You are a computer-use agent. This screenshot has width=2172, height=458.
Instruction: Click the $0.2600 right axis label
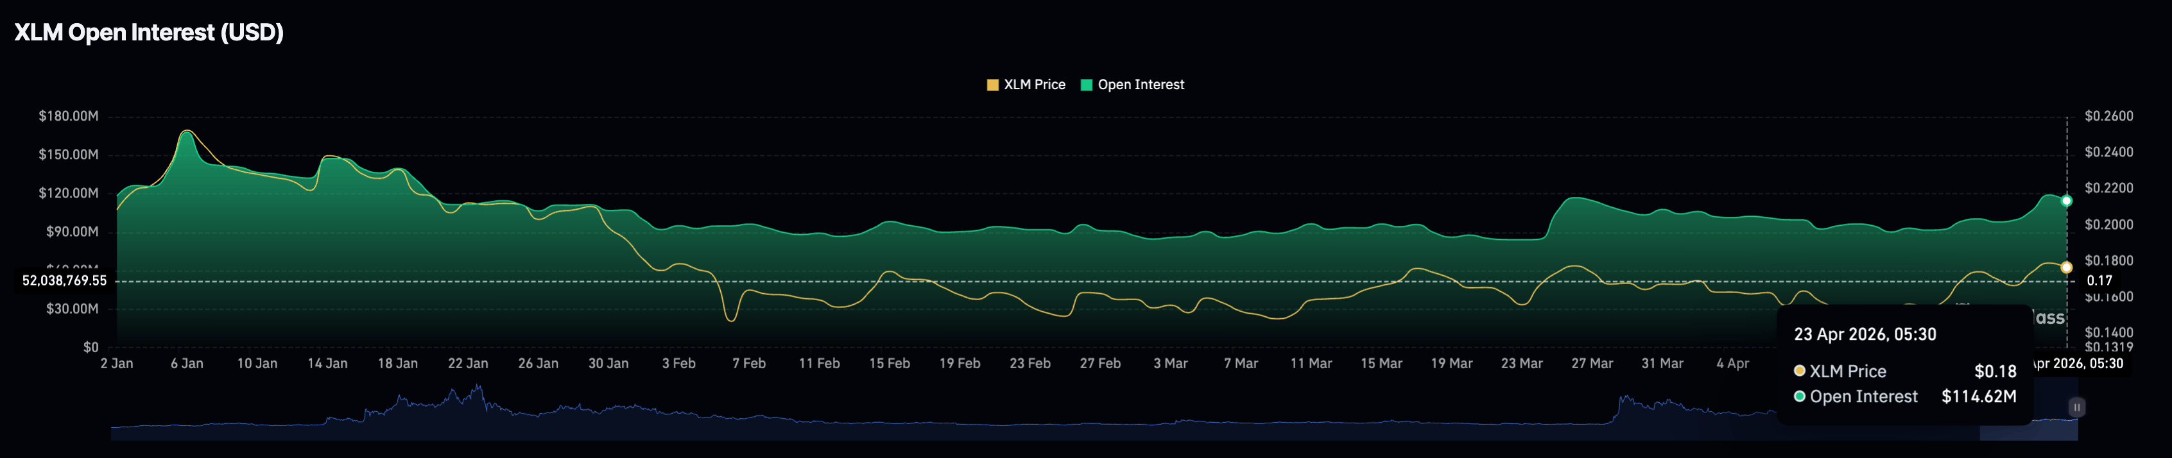pos(2108,116)
